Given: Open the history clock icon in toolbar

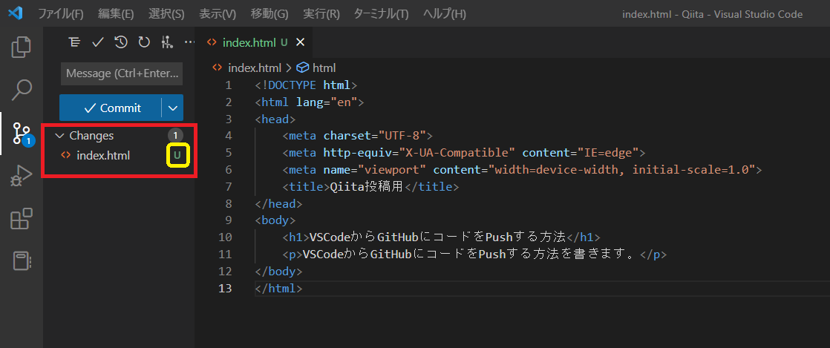Looking at the screenshot, I should pyautogui.click(x=121, y=42).
